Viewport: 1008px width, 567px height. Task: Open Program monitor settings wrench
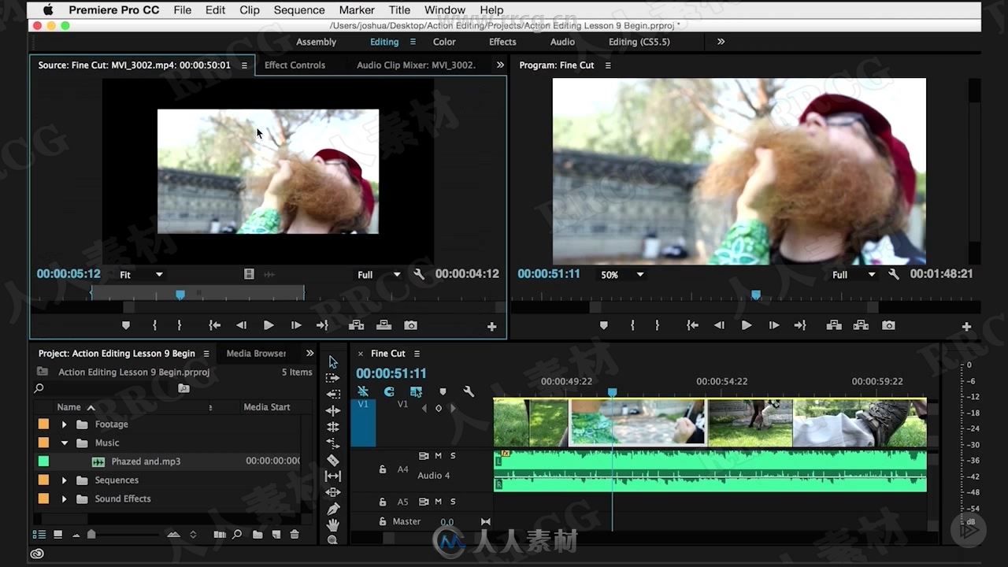pos(894,274)
